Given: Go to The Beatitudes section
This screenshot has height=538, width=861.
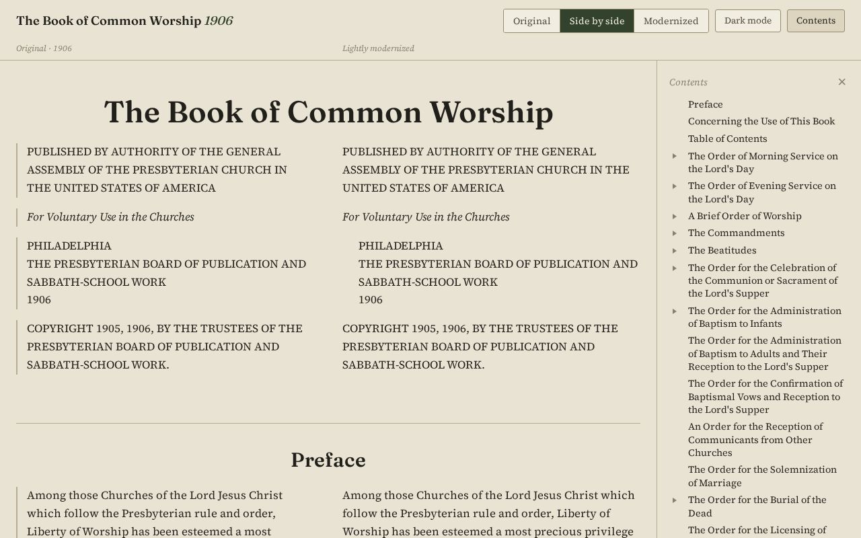Looking at the screenshot, I should 722,250.
